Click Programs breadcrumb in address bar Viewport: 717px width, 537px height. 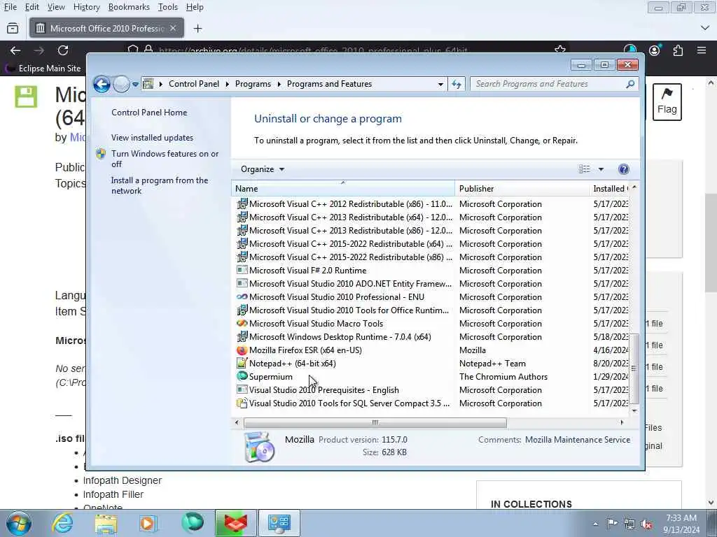pyautogui.click(x=253, y=84)
